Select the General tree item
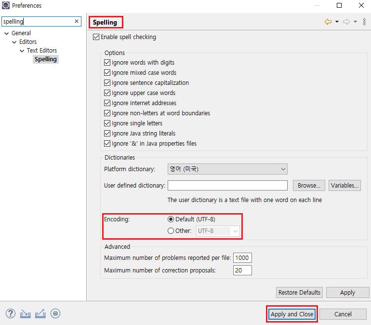371x325 pixels. click(21, 33)
